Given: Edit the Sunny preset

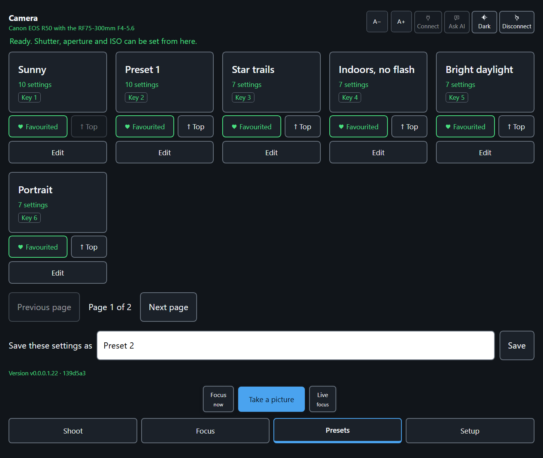Looking at the screenshot, I should tap(58, 152).
